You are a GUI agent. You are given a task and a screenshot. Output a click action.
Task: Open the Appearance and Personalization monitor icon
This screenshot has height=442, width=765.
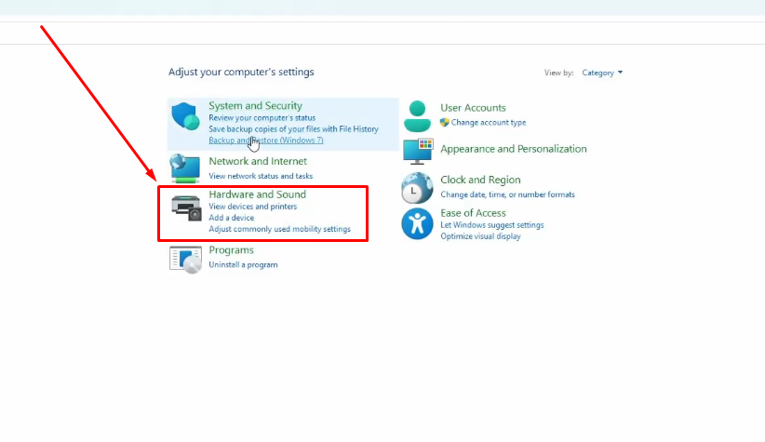[x=418, y=152]
